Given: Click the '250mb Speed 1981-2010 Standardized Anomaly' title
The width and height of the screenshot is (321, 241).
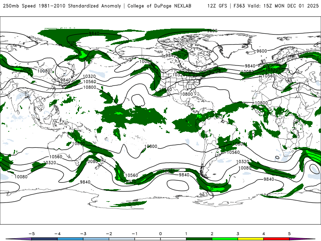Looking at the screenshot, I should [62, 6].
